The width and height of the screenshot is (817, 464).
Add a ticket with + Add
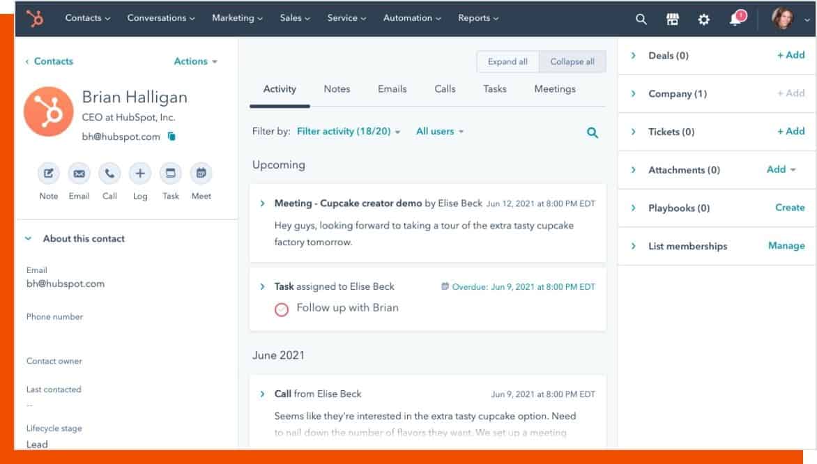coord(791,131)
